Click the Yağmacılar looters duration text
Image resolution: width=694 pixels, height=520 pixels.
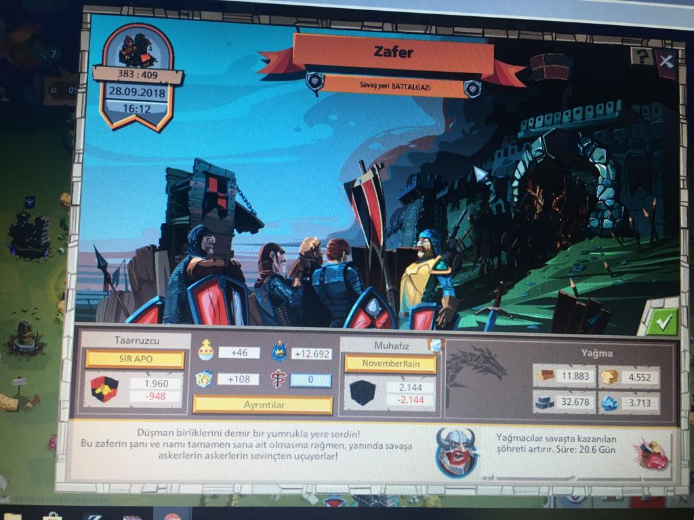click(x=556, y=444)
